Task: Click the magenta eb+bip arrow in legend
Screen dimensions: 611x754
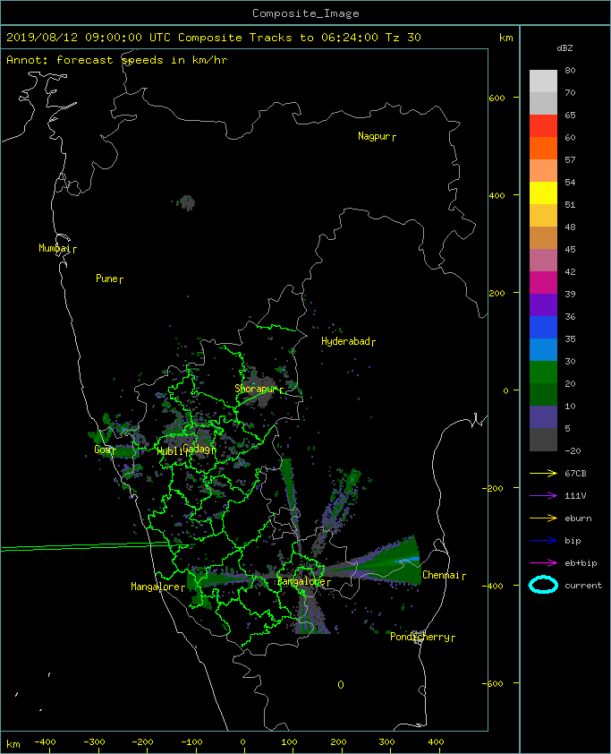Action: [x=543, y=563]
